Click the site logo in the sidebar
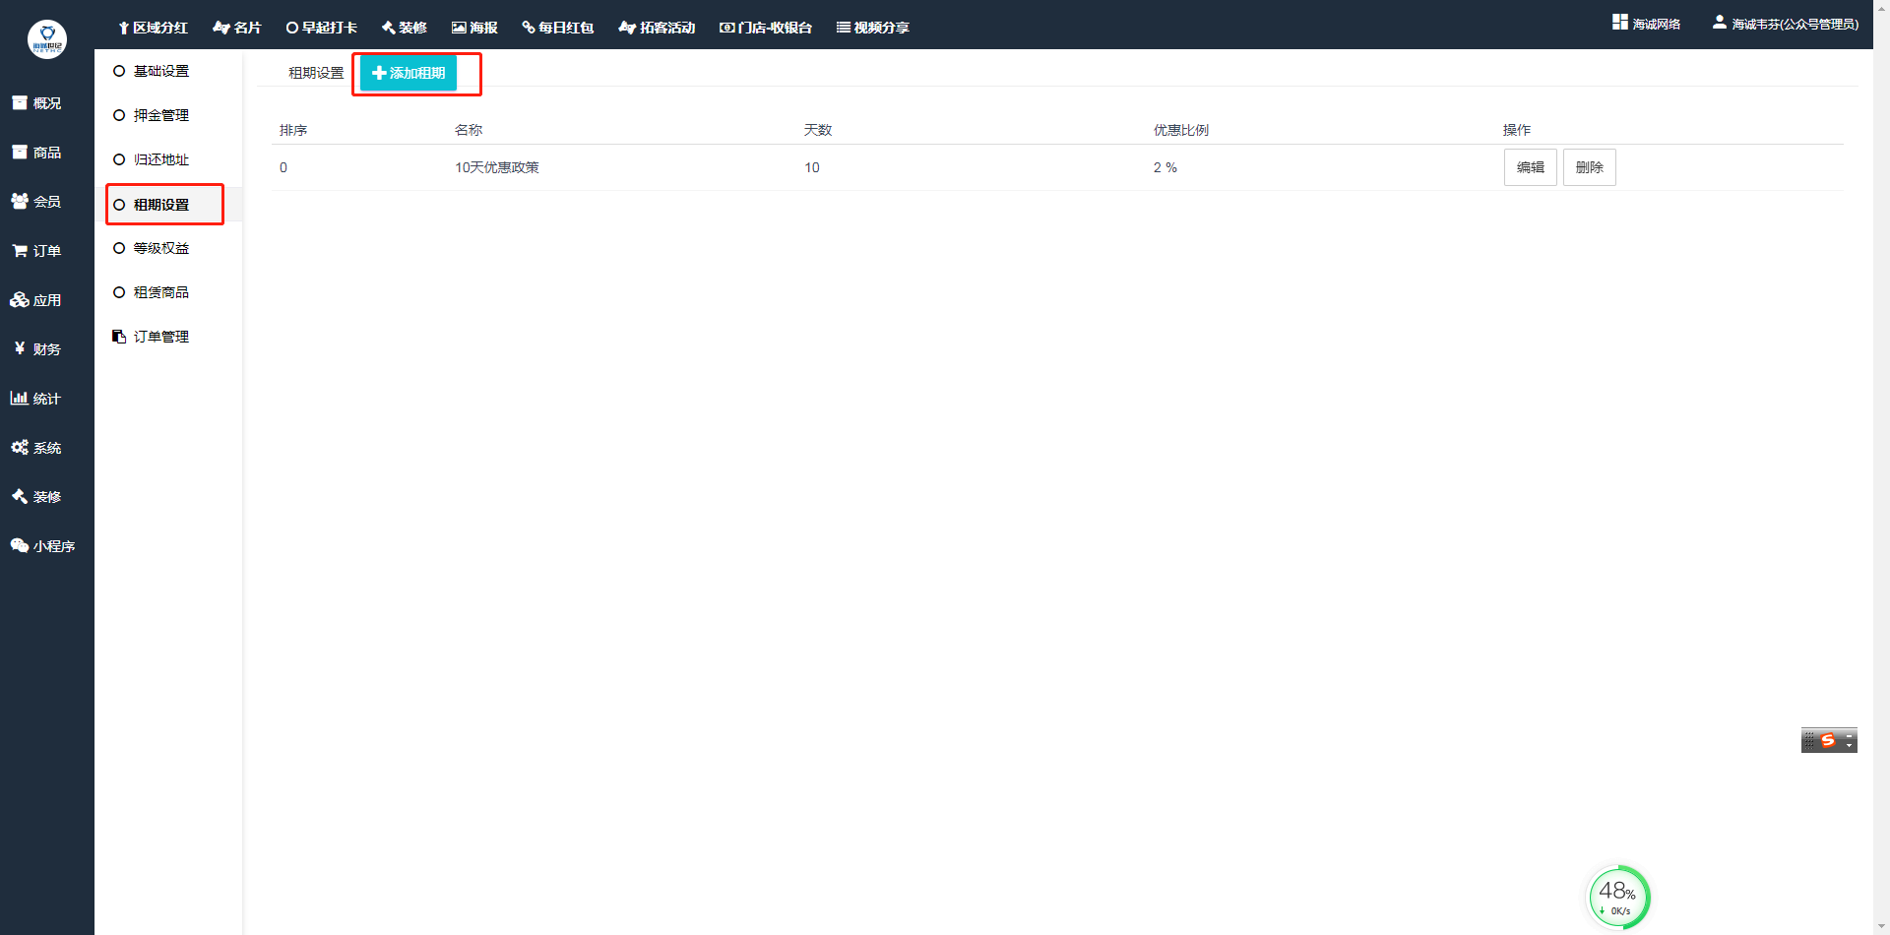The height and width of the screenshot is (935, 1890). pyautogui.click(x=47, y=39)
